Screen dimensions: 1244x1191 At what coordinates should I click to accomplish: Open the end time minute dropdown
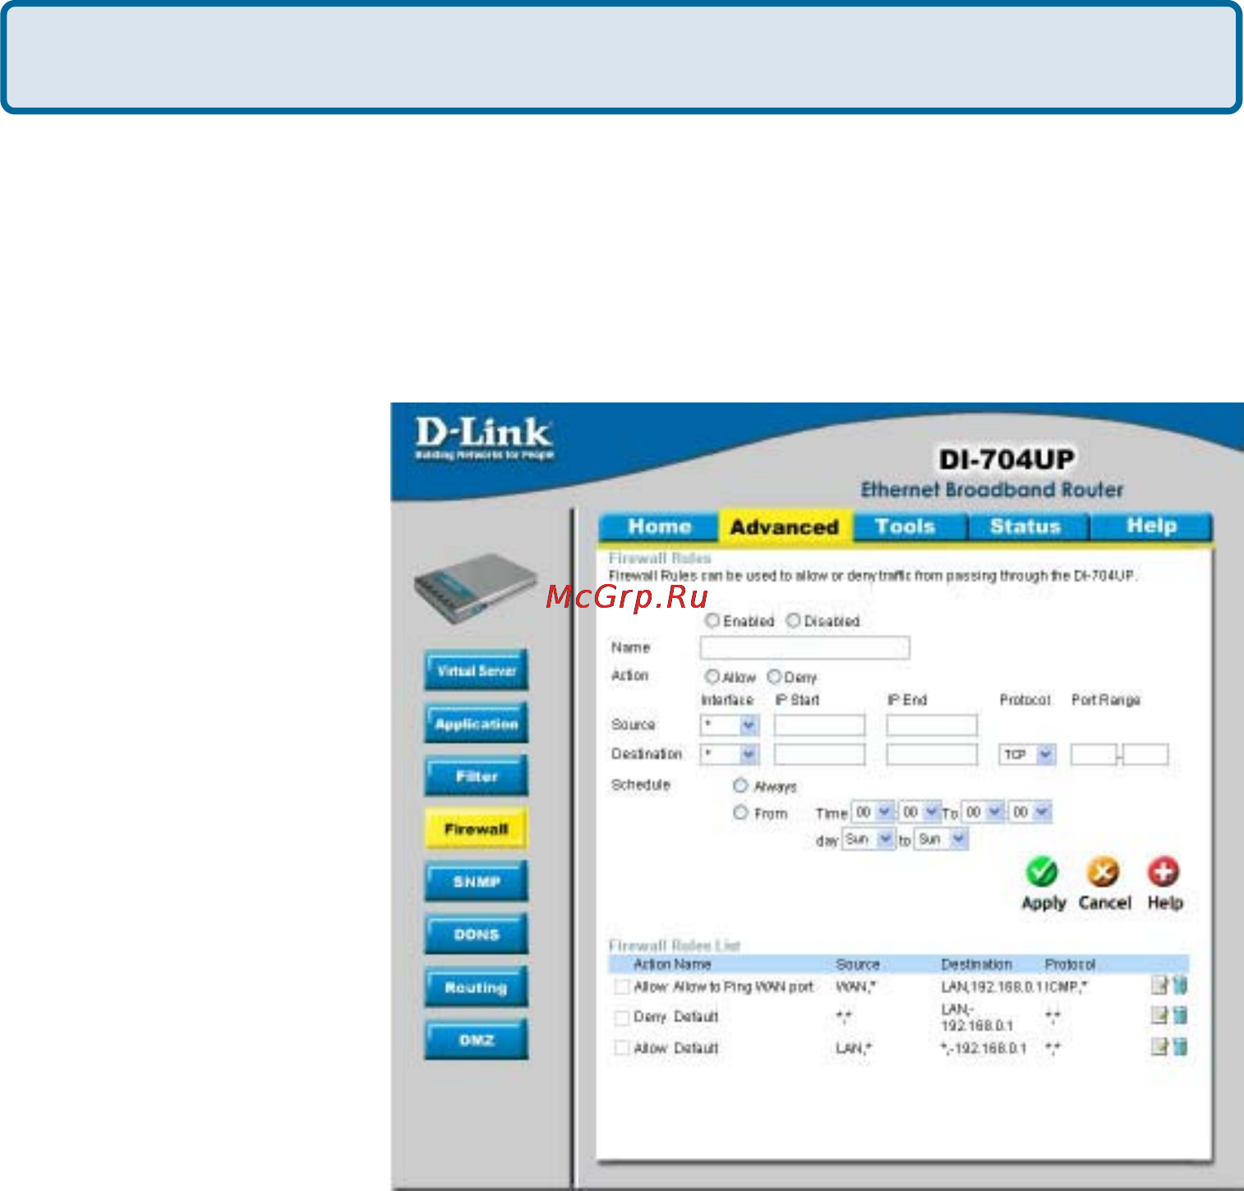pos(1030,812)
